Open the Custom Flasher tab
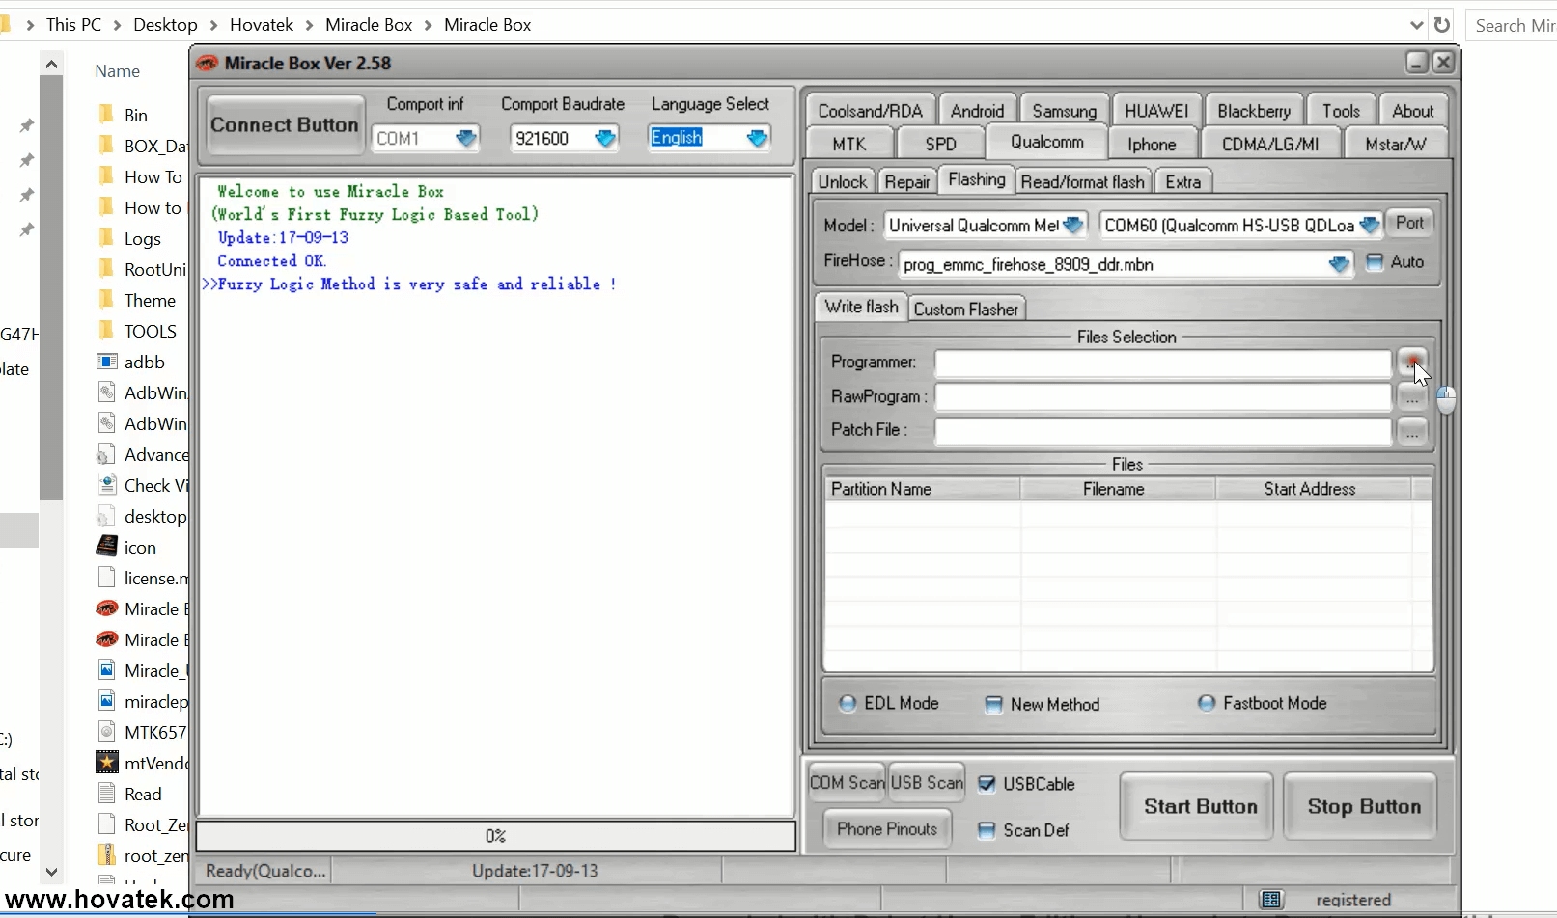1557x918 pixels. 965,310
